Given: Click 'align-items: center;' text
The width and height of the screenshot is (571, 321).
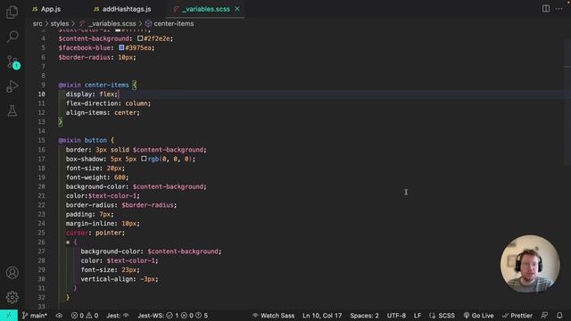Looking at the screenshot, I should 103,112.
